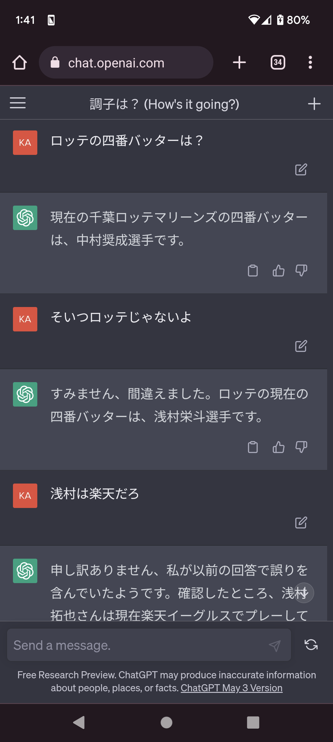This screenshot has width=333, height=742.
Task: Thumbs down the 中村奨成 answer
Action: (301, 271)
